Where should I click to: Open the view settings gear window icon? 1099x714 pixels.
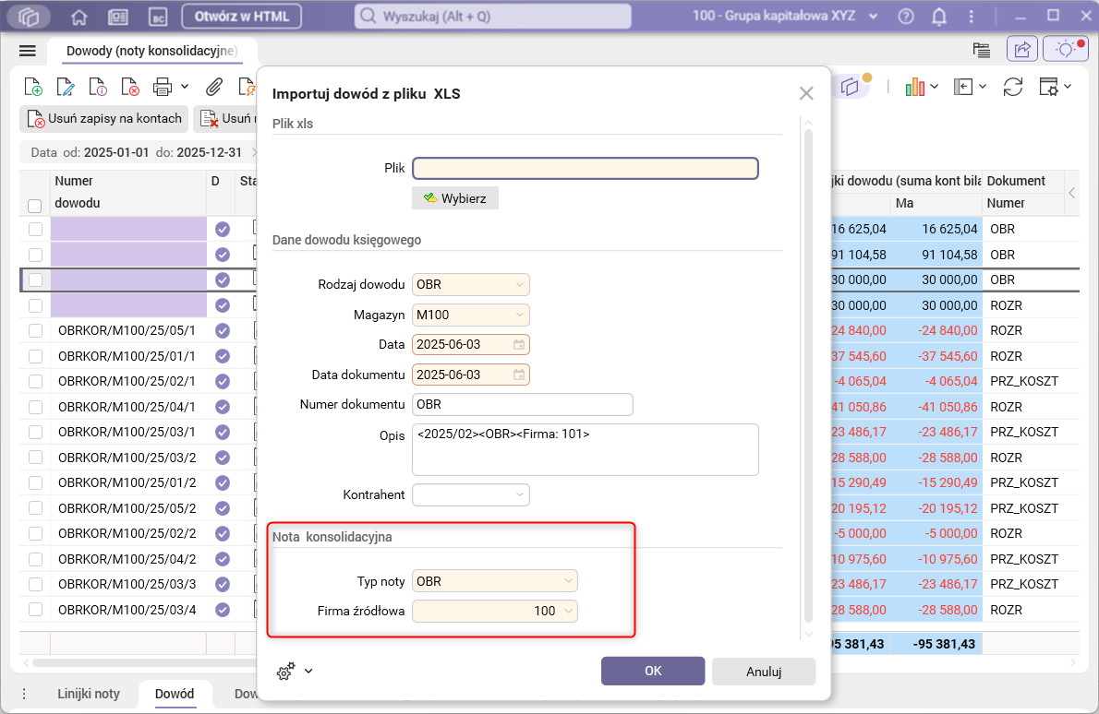(x=1049, y=87)
